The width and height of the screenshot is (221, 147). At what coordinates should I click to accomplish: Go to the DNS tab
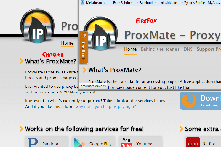(188, 49)
